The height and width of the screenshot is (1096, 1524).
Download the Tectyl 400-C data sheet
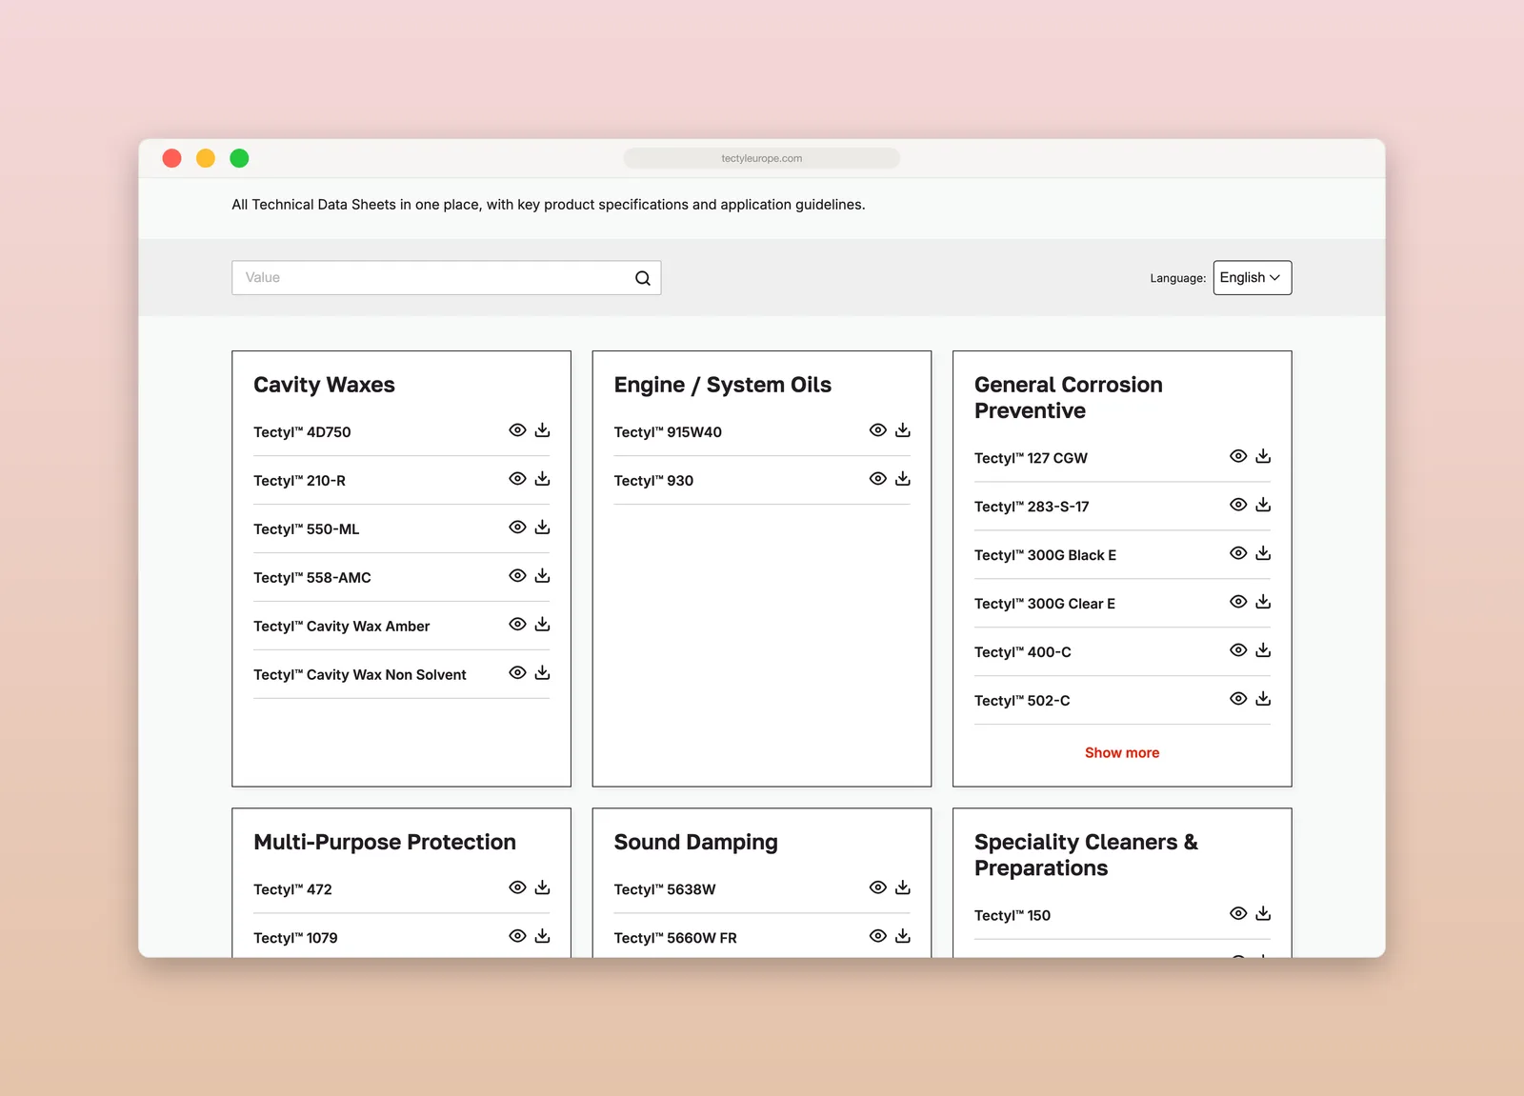coord(1263,650)
